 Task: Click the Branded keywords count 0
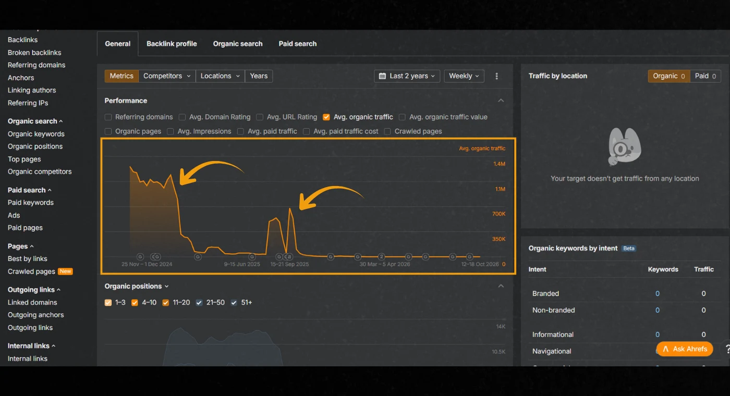click(658, 294)
